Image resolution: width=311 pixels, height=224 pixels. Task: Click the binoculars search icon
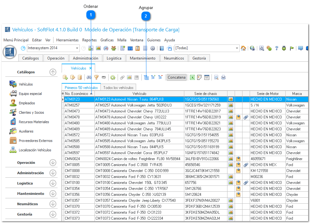pyautogui.click(x=89, y=77)
